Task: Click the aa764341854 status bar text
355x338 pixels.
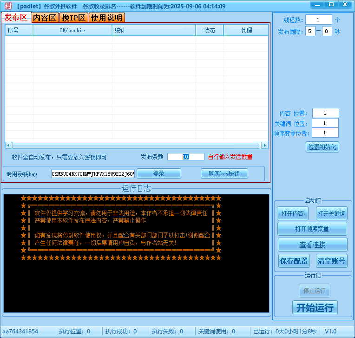Action: tap(20, 331)
